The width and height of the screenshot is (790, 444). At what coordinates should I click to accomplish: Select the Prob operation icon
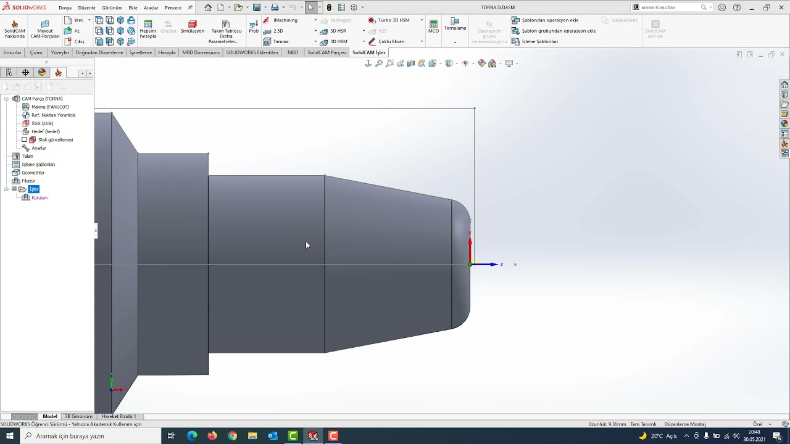coord(254,27)
